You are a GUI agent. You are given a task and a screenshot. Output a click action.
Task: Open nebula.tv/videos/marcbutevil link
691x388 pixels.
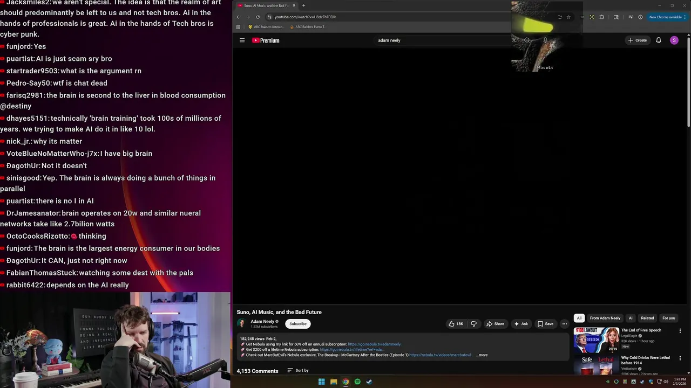coord(440,355)
